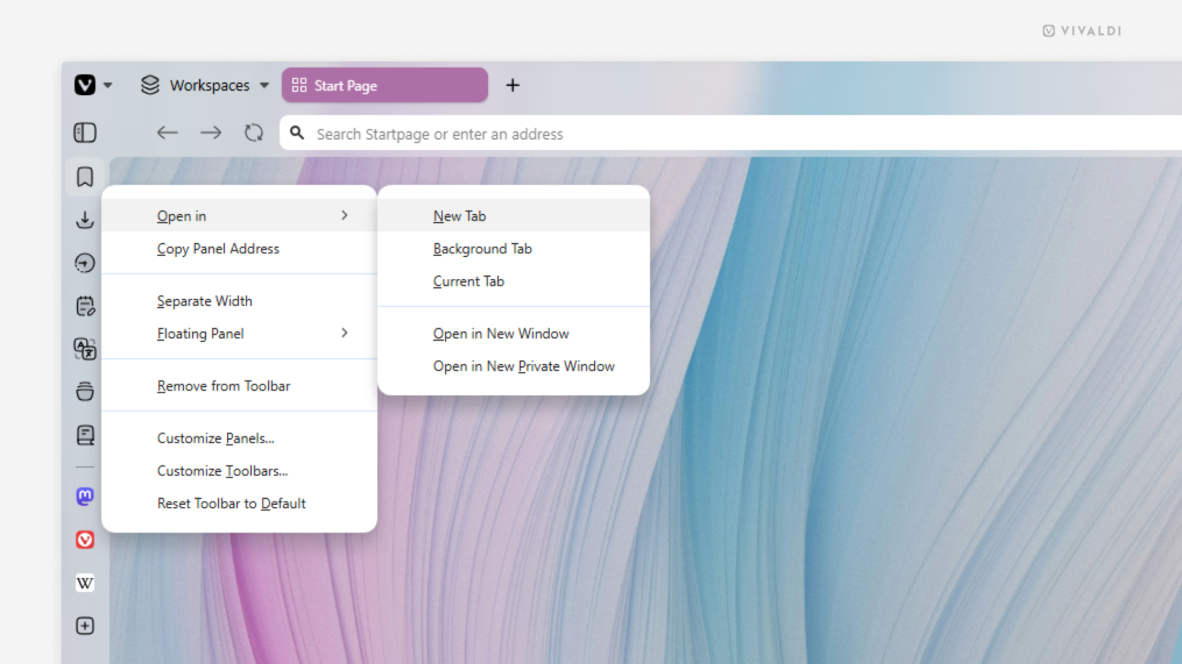Go forward to next page

(x=211, y=133)
